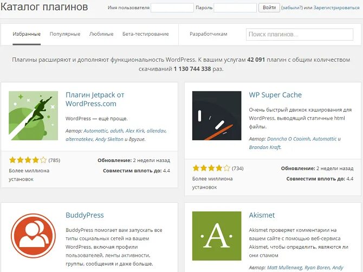Image resolution: width=363 pixels, height=272 pixels.
Task: Open the BuddyPress red circle users icon
Action: 34,236
